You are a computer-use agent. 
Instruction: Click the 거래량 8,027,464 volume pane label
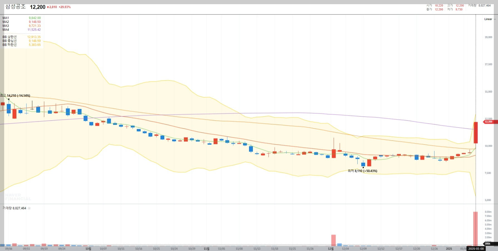[x=14, y=208]
